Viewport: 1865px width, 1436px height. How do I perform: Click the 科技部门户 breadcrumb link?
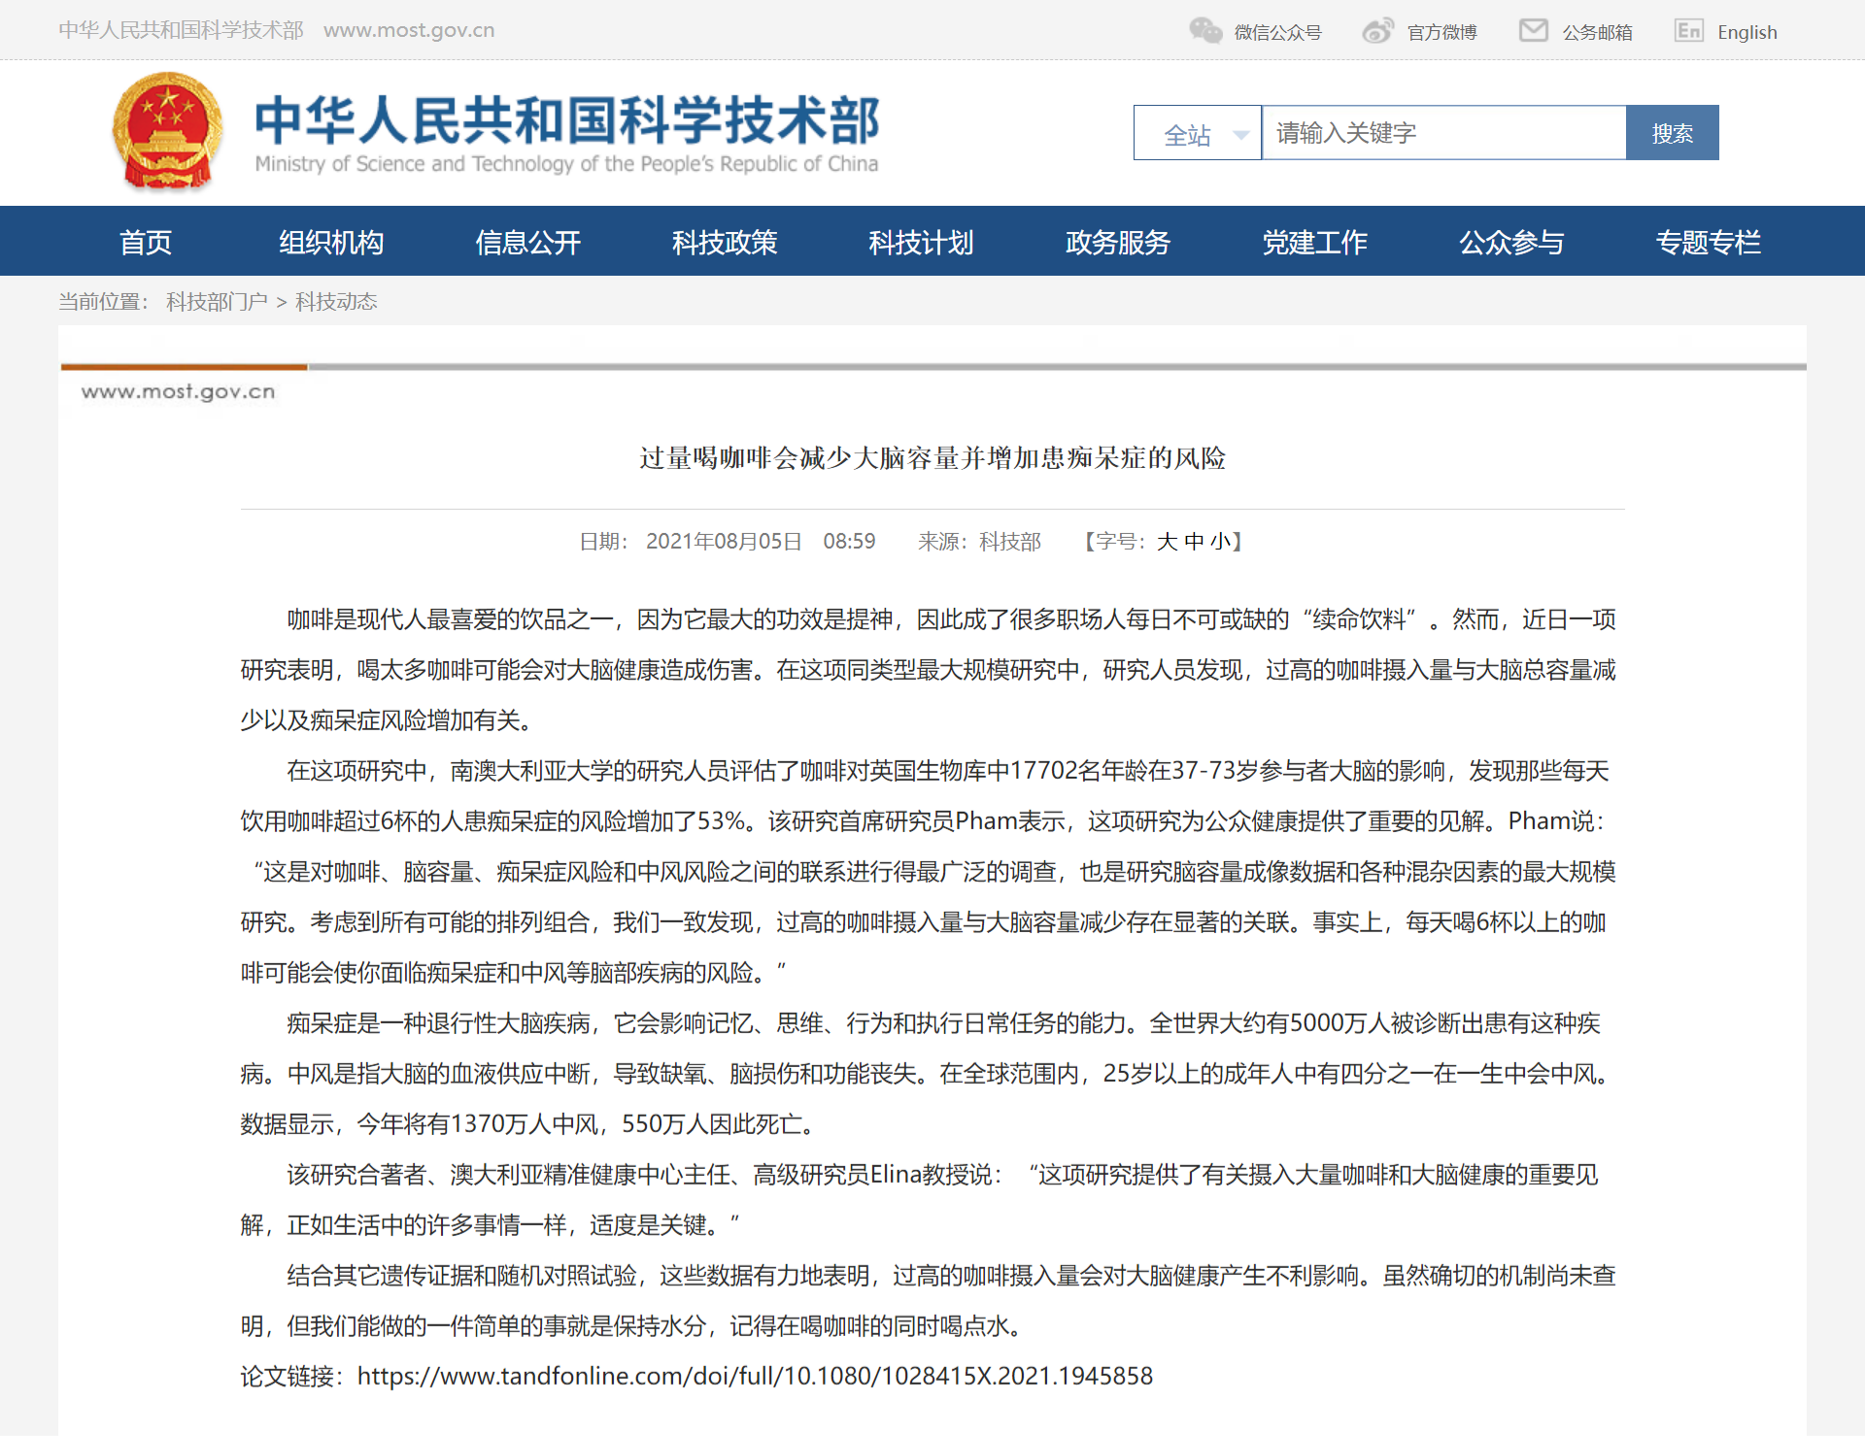pos(217,302)
